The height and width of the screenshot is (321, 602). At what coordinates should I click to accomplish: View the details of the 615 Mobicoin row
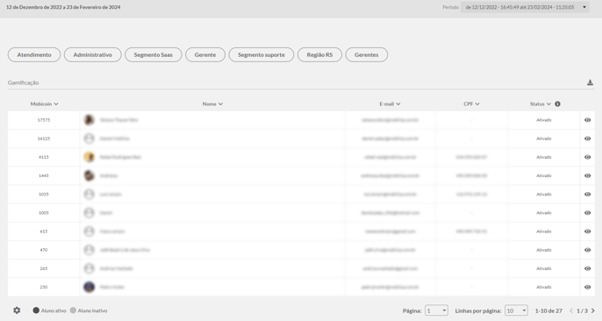[587, 232]
